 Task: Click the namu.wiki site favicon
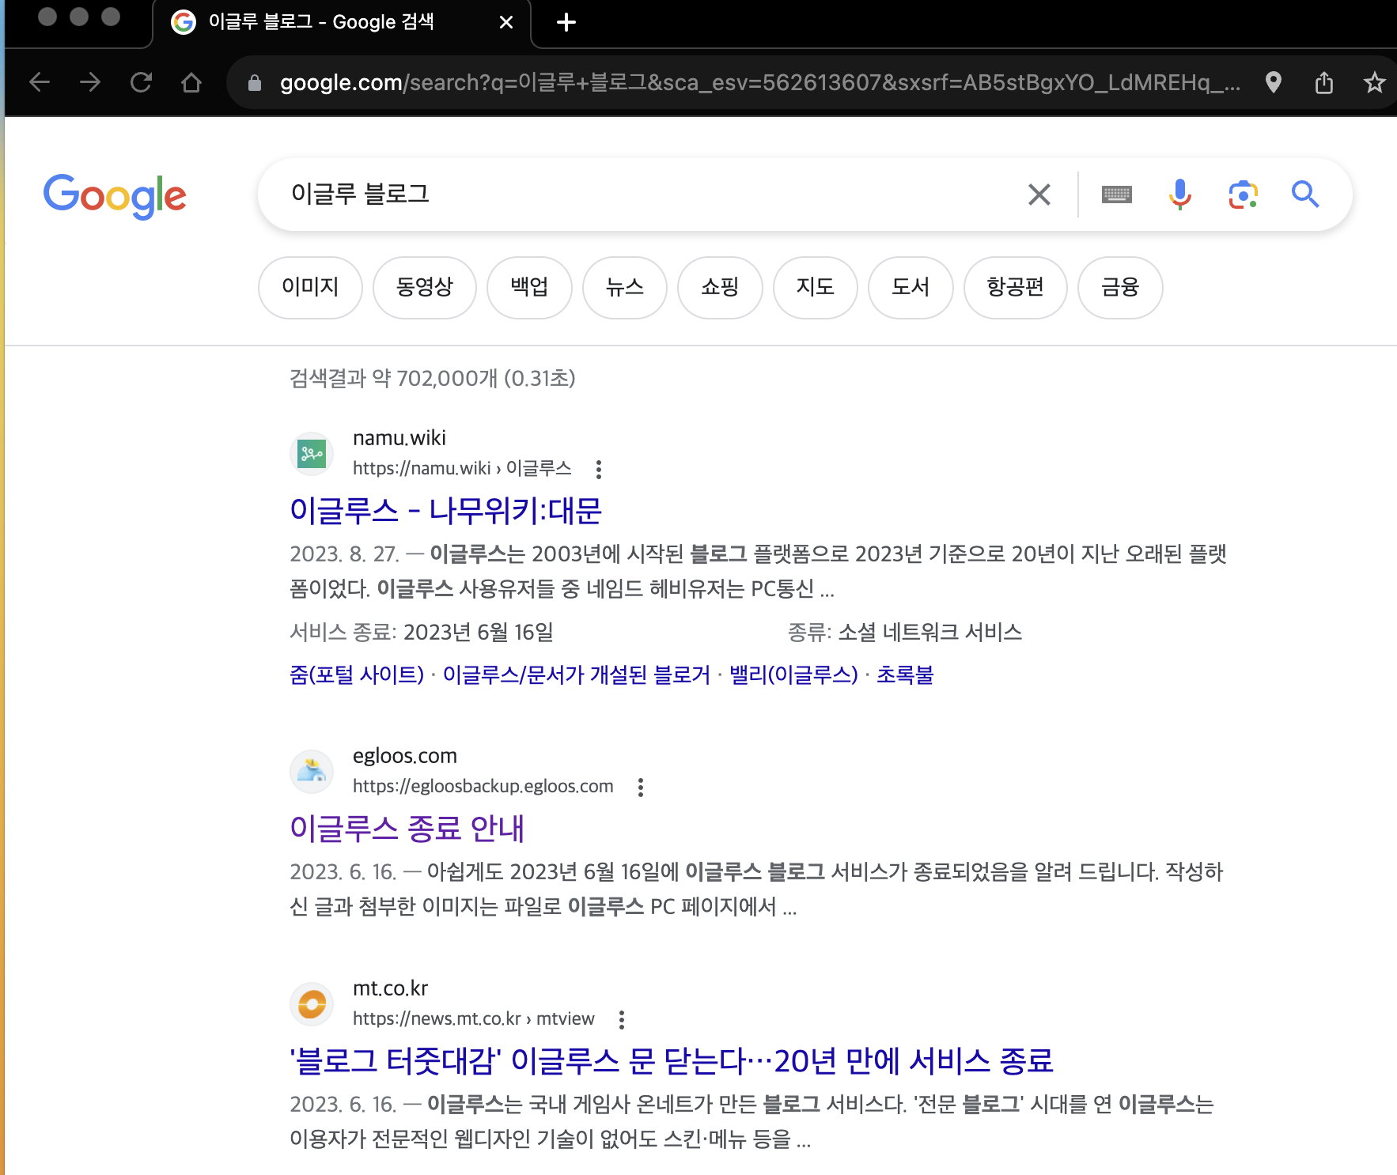(312, 454)
